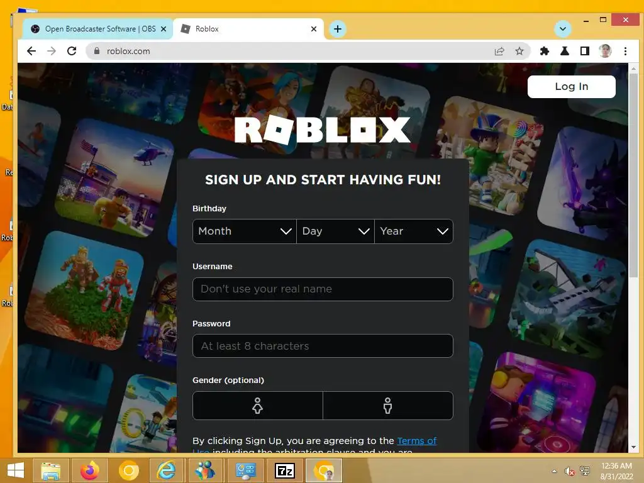Go forward to the next page
Viewport: 644px width, 483px height.
52,51
